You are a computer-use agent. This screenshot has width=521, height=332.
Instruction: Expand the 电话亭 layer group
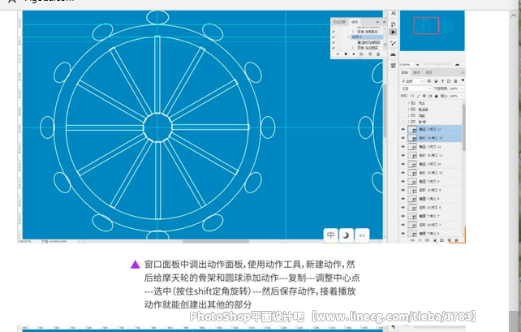coord(409,110)
